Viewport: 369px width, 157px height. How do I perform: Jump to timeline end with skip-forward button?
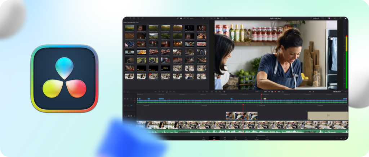[279, 92]
